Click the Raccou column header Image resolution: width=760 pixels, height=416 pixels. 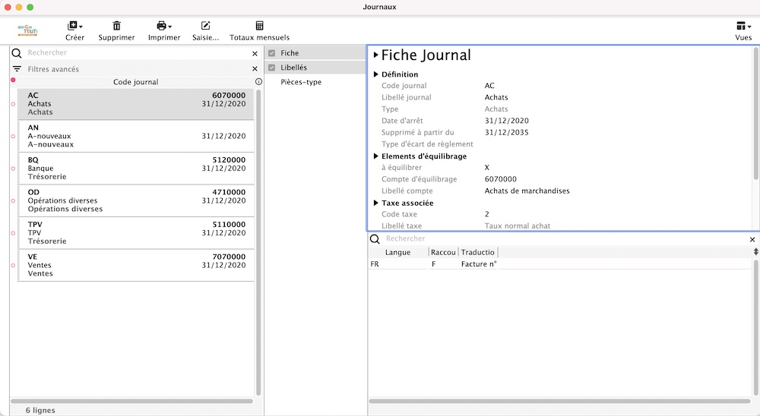(x=443, y=252)
